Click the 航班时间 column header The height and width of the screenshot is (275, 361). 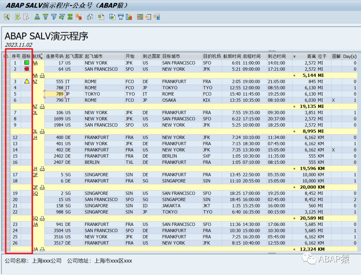(232, 56)
